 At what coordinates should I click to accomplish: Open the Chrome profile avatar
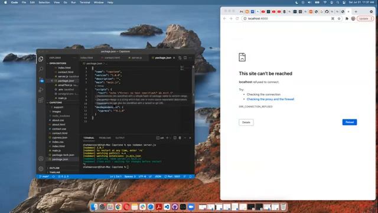tap(353, 18)
